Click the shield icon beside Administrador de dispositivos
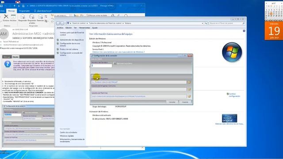 (58, 40)
